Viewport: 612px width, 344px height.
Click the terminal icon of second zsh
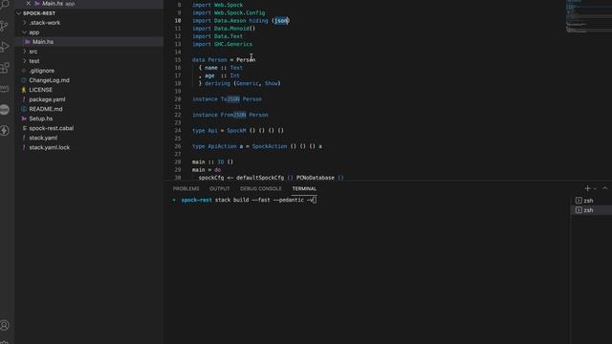[579, 210]
